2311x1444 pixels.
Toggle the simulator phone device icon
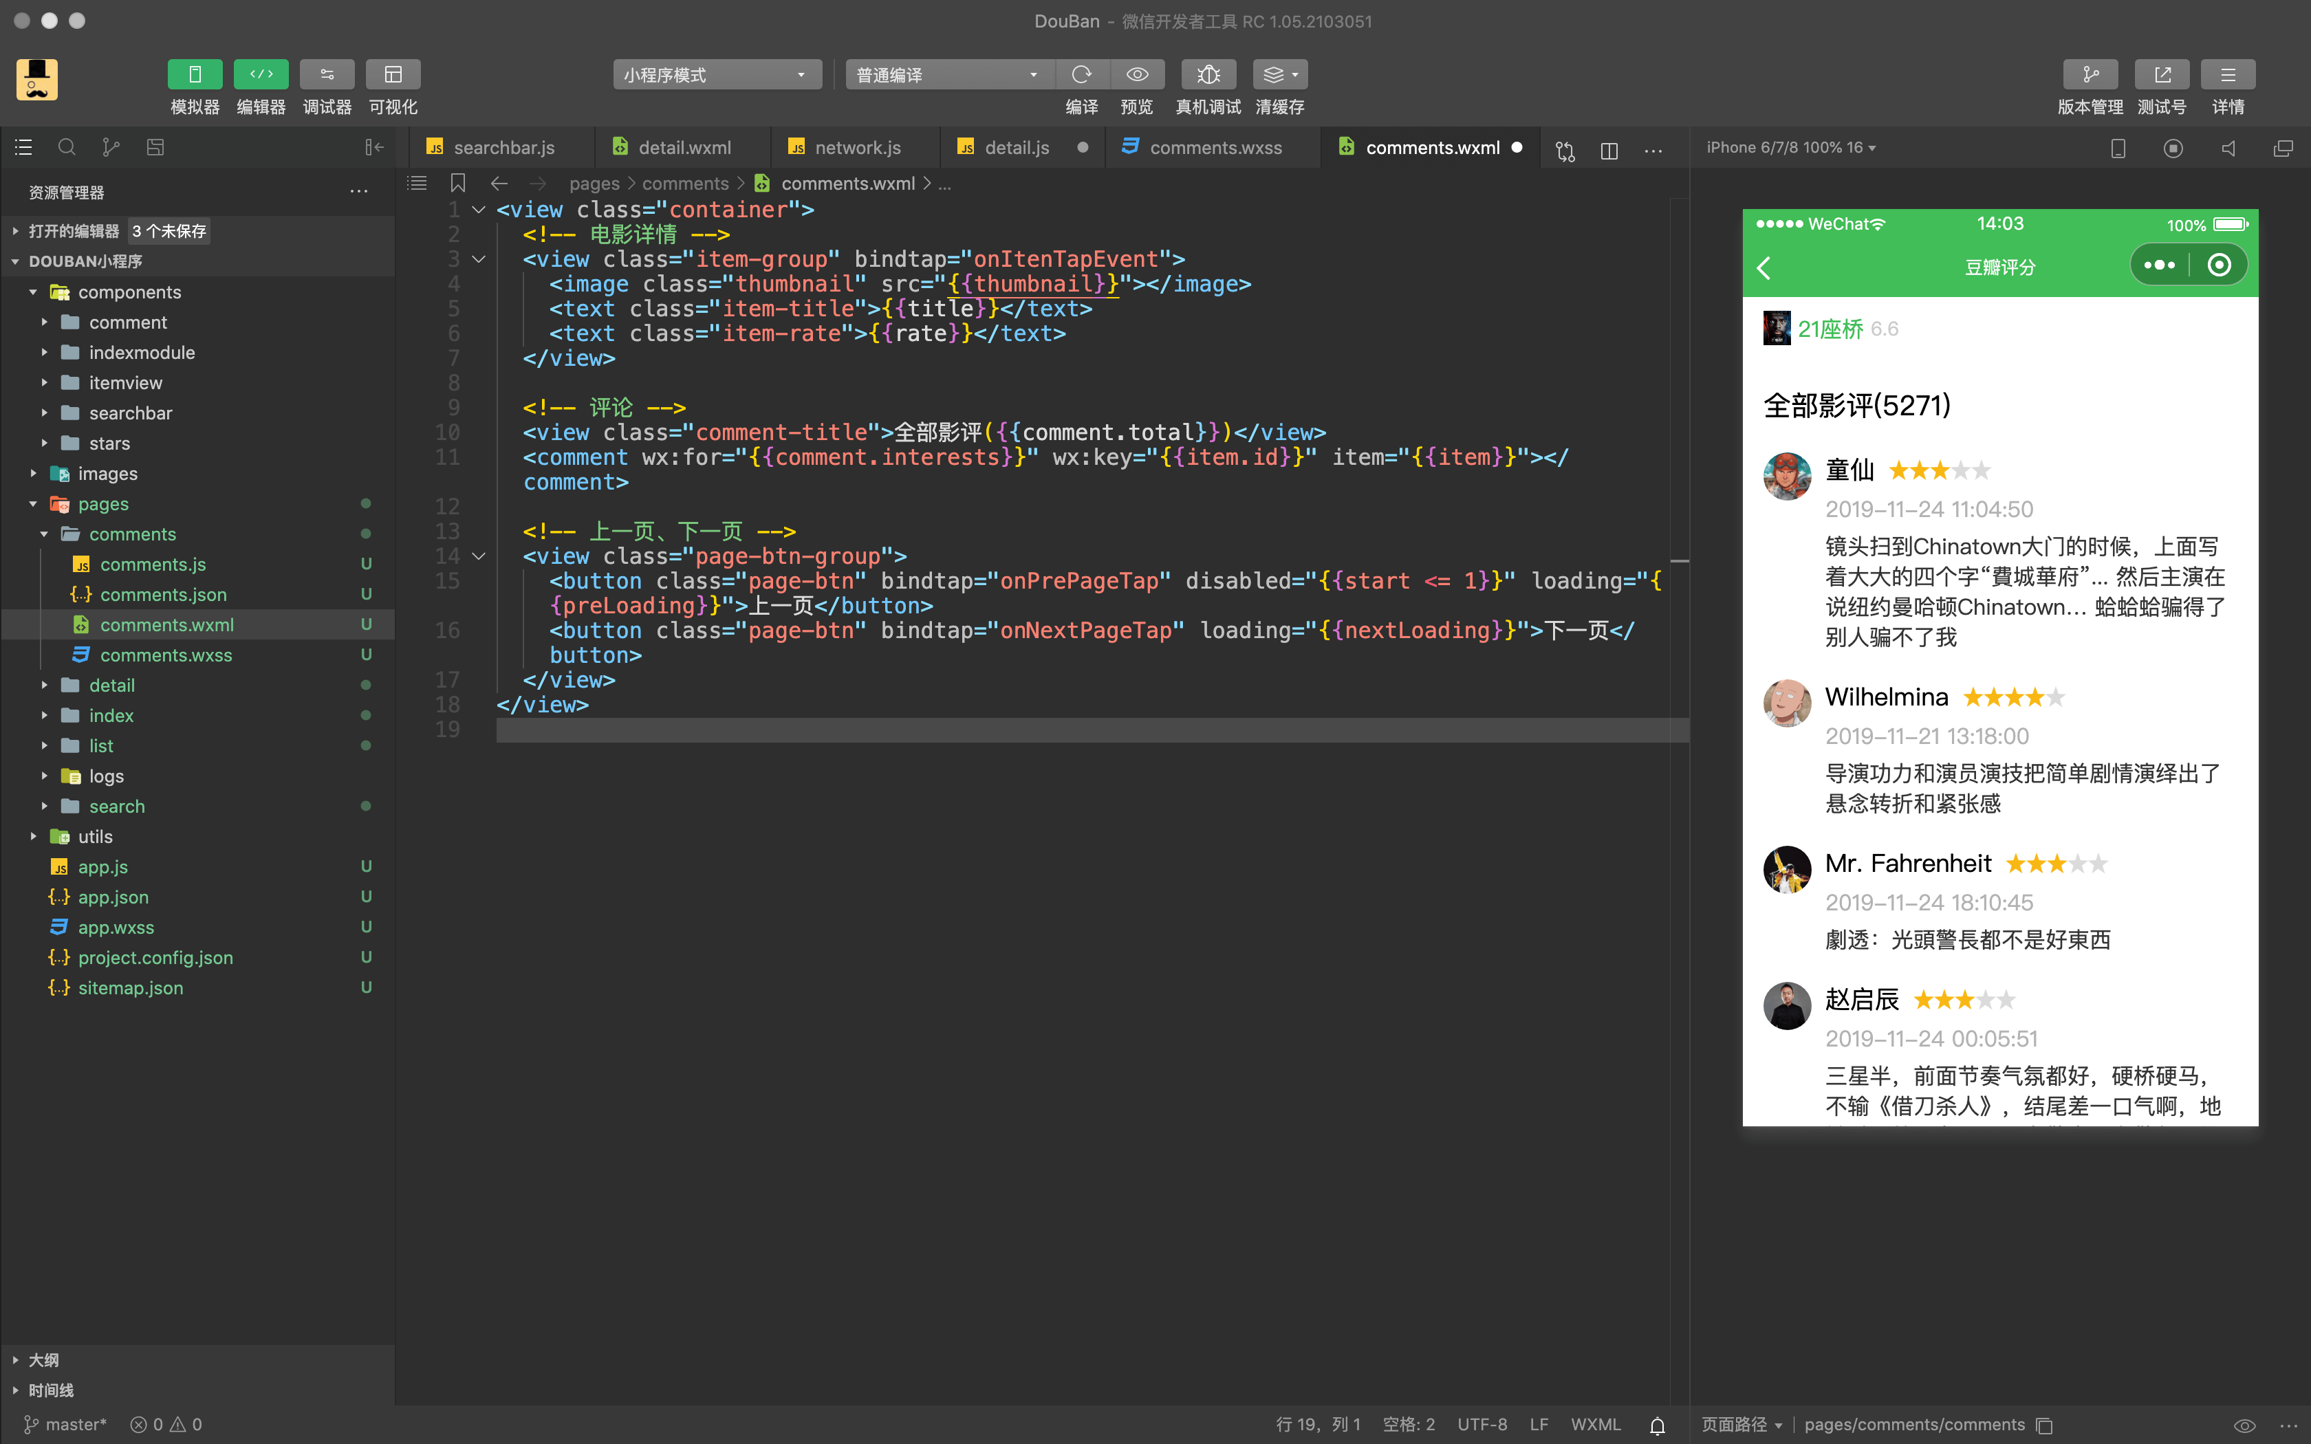[2118, 148]
